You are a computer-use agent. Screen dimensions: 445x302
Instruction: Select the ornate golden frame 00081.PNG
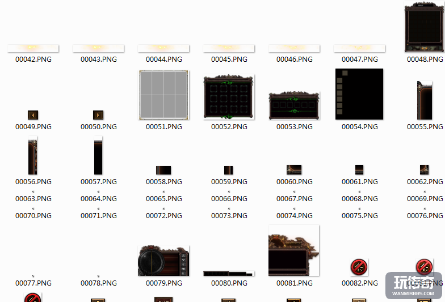(x=294, y=250)
